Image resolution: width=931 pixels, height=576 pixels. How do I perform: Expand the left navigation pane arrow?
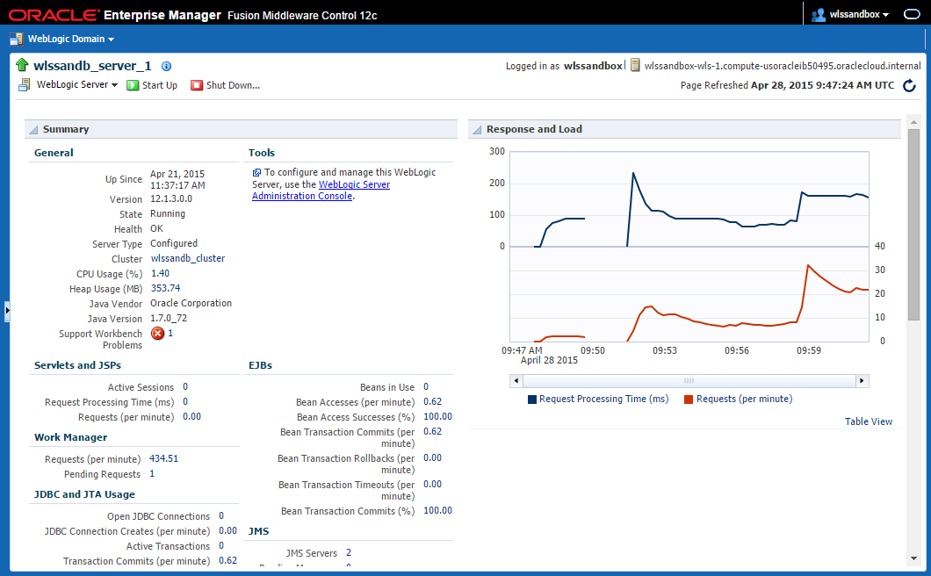tap(7, 311)
